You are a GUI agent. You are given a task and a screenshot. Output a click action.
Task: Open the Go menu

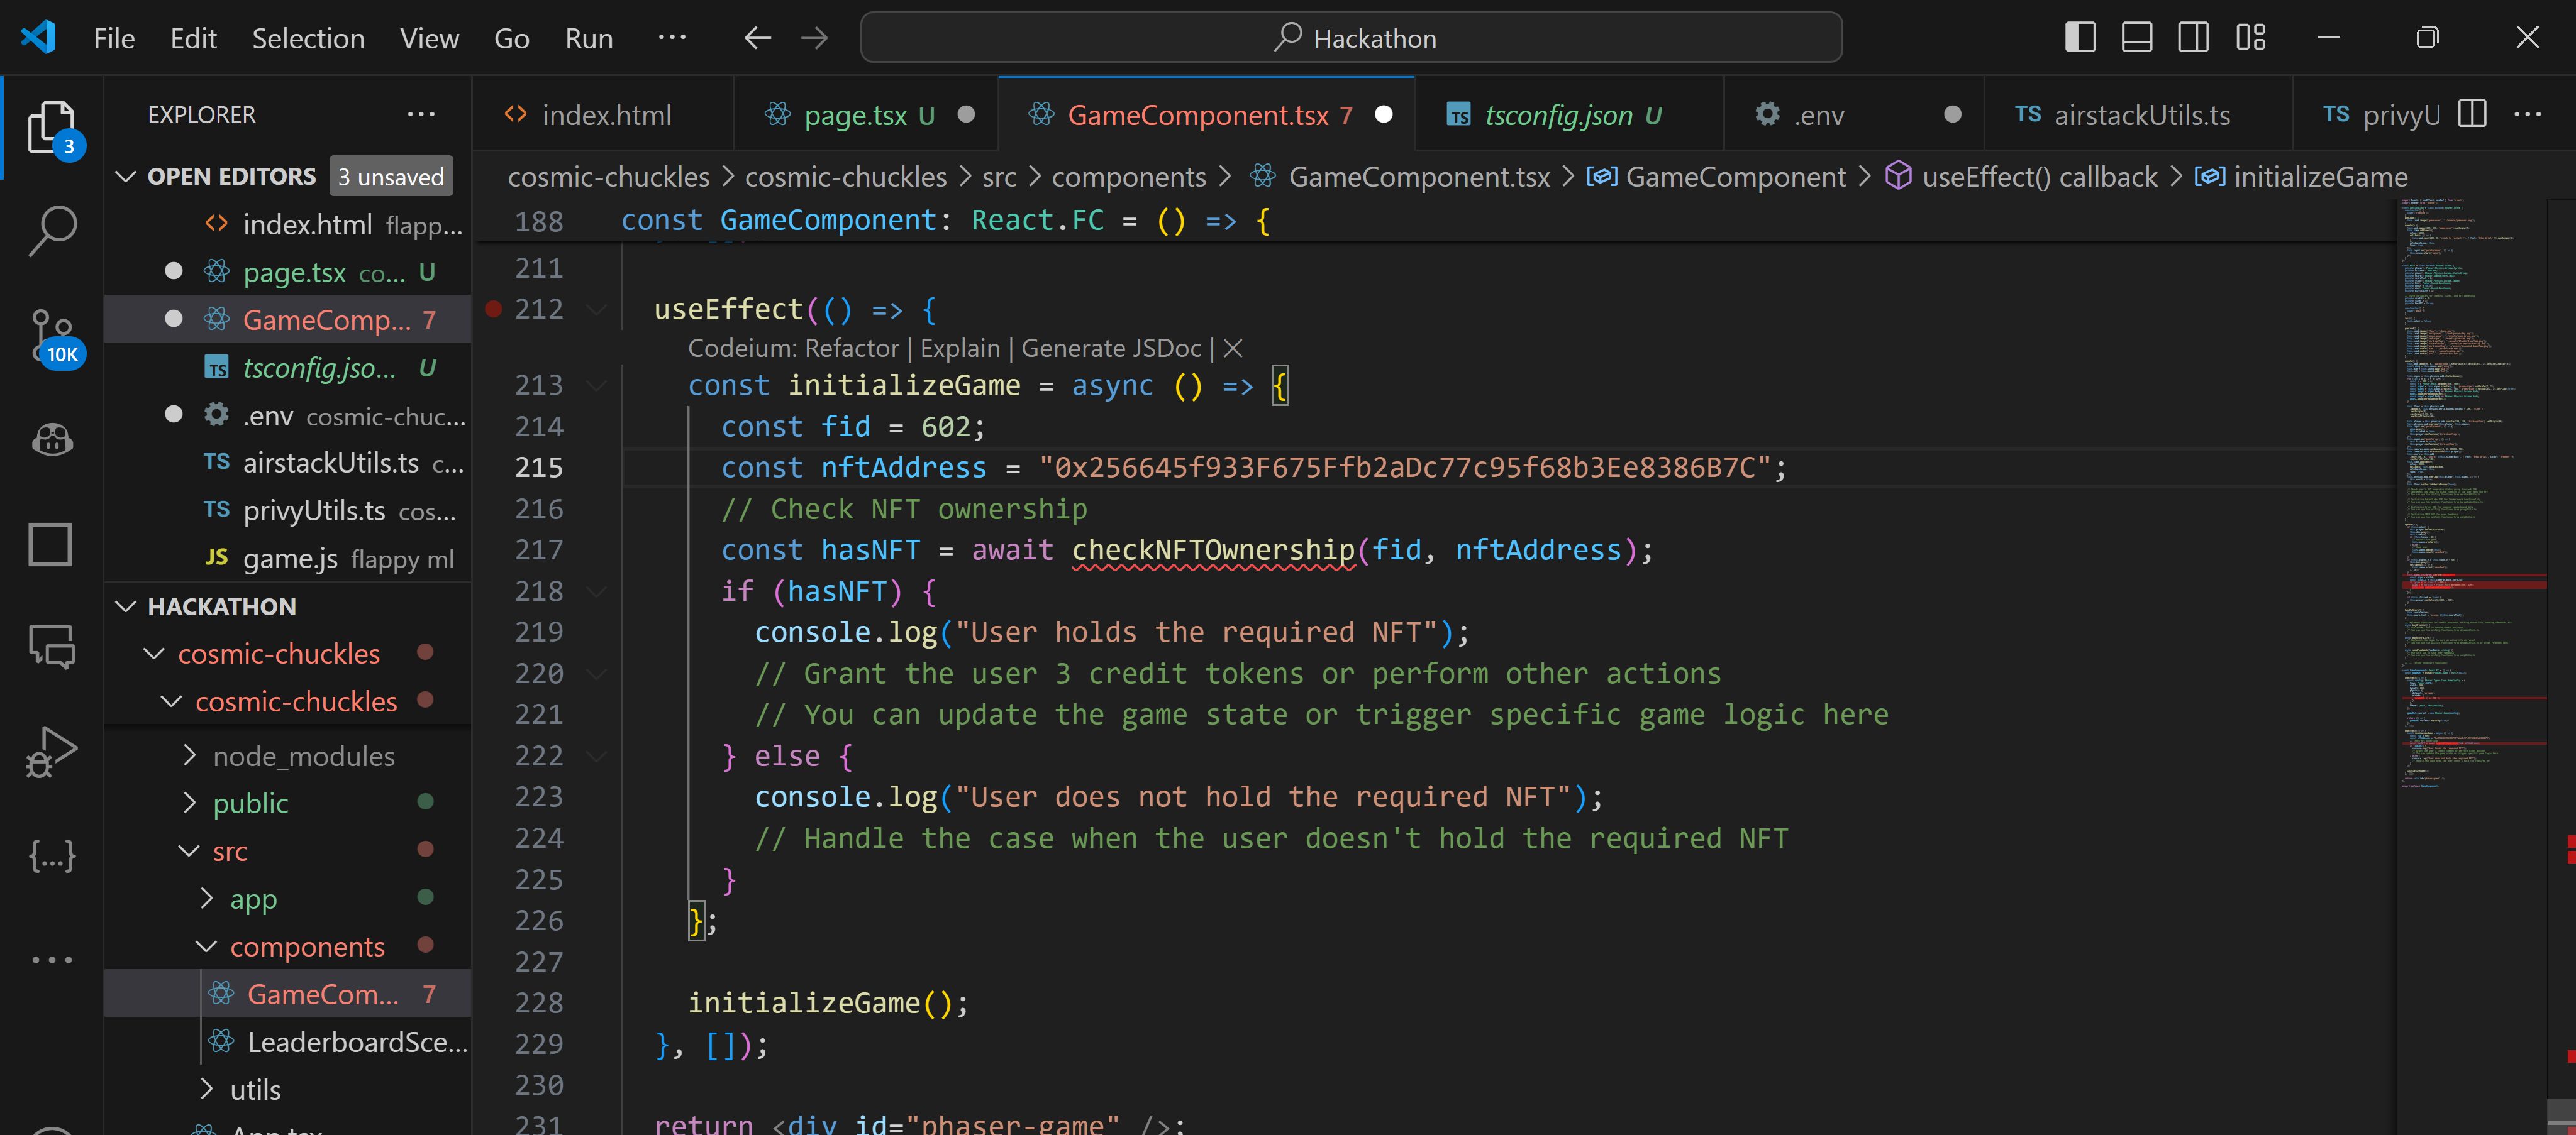tap(511, 38)
